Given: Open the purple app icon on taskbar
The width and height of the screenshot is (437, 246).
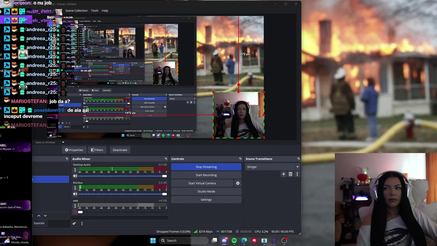Looking at the screenshot, I should 274,241.
